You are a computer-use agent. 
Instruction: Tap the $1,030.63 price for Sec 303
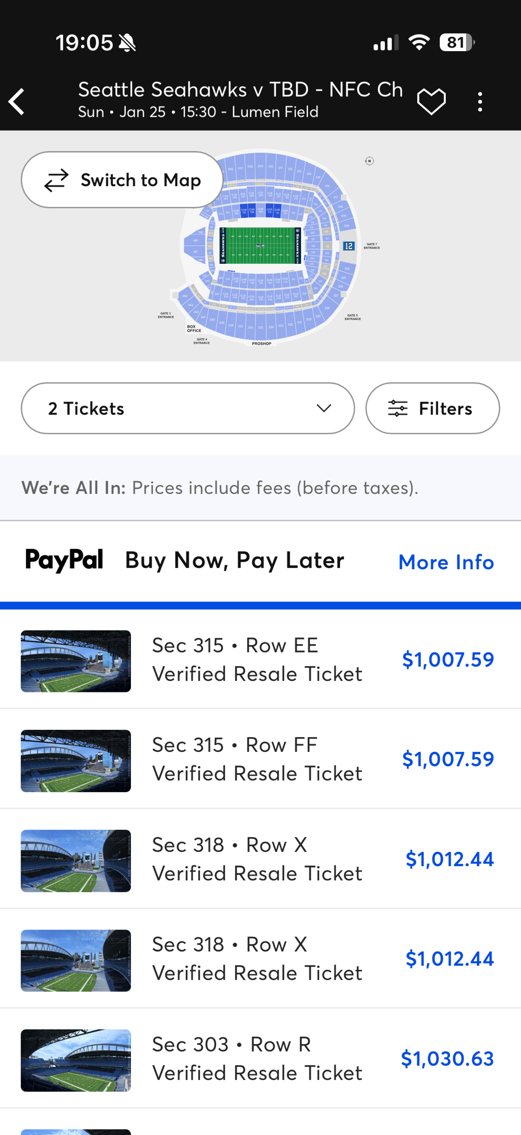tap(447, 1059)
